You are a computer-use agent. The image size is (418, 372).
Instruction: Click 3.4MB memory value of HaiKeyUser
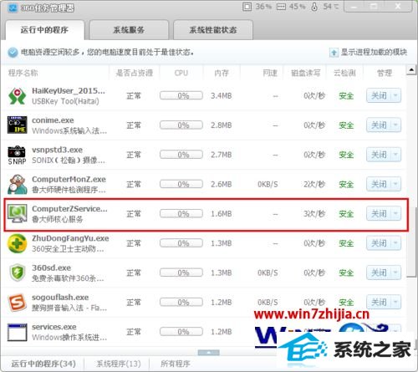click(222, 96)
